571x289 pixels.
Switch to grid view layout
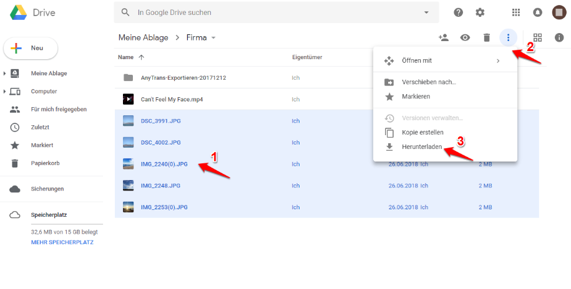pyautogui.click(x=537, y=37)
